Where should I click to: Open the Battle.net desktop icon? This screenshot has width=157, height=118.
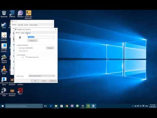pos(12,14)
